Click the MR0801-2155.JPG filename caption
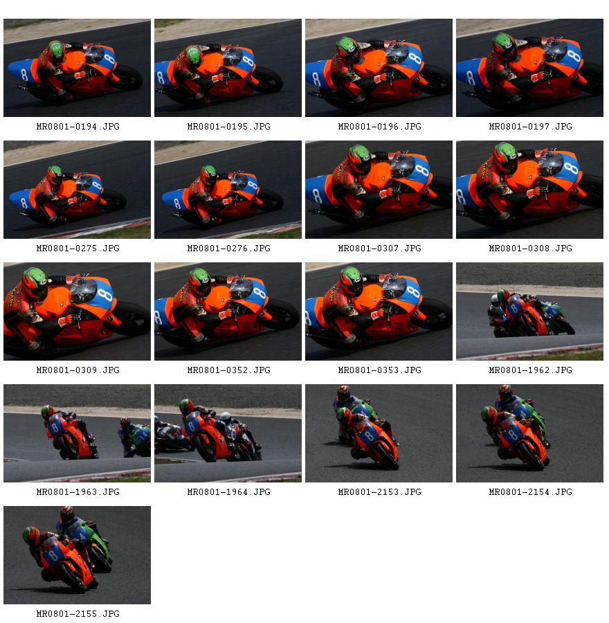The image size is (609, 623). pos(78,614)
